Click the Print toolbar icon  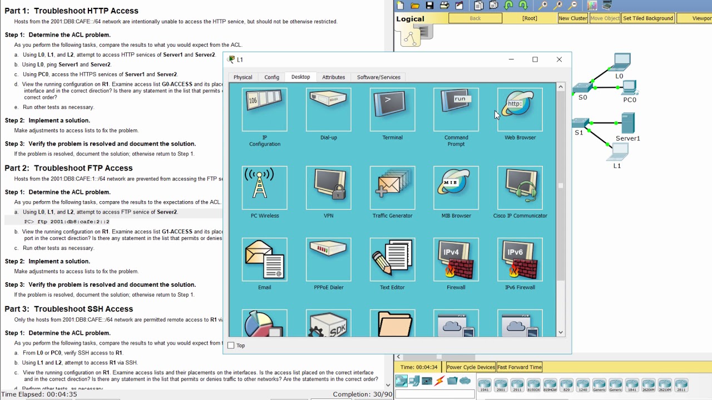point(444,6)
